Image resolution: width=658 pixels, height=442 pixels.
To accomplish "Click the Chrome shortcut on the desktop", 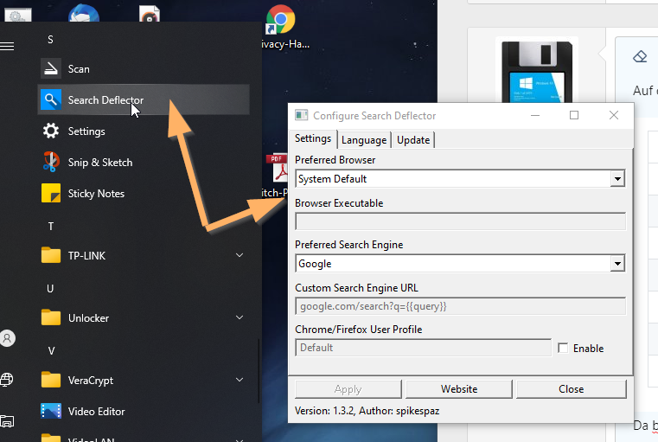I will pyautogui.click(x=280, y=19).
